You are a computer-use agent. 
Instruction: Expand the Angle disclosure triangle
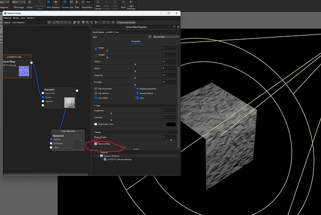95,82
